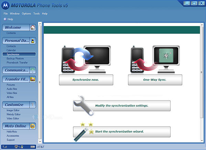Click the Personal Data person icon
This screenshot has height=150, width=206.
33,41
